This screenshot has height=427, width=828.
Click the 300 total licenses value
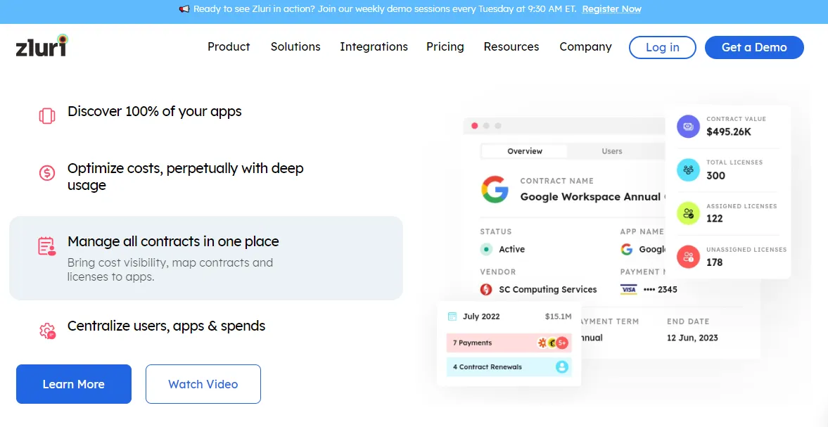coord(715,176)
